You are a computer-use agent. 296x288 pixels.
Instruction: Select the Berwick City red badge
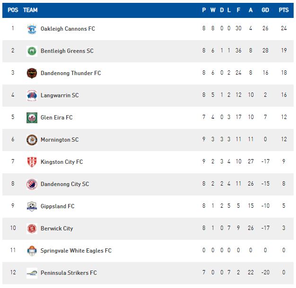click(32, 229)
